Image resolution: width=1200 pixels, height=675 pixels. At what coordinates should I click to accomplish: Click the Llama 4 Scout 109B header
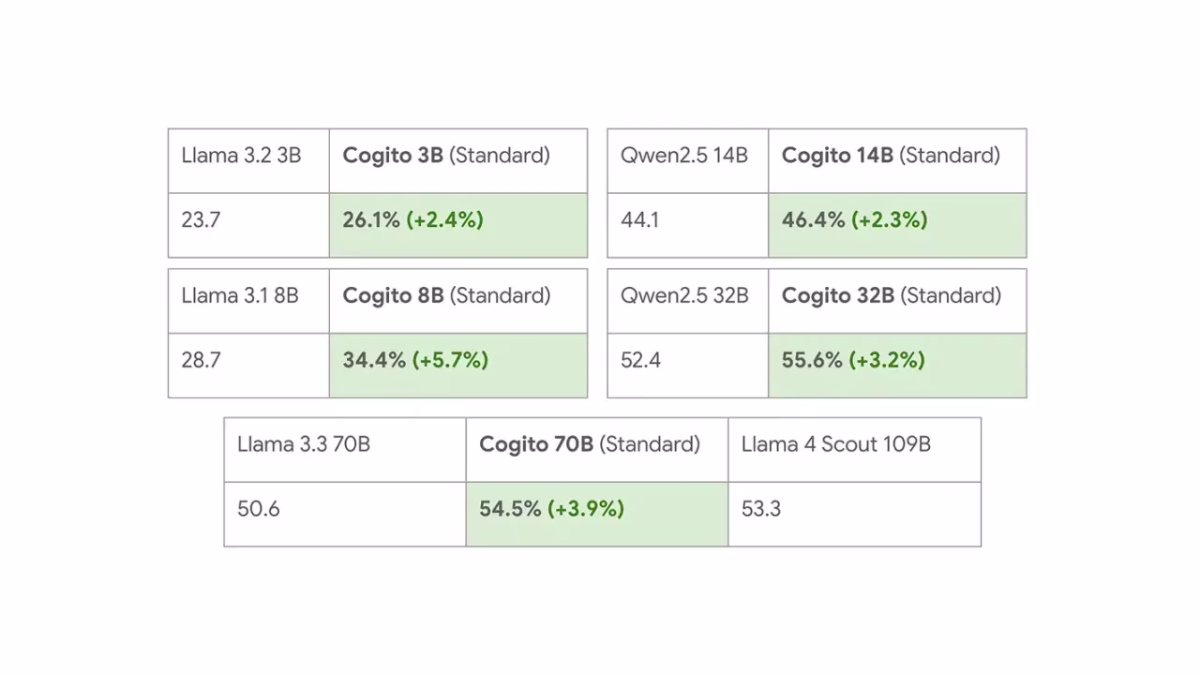(855, 450)
